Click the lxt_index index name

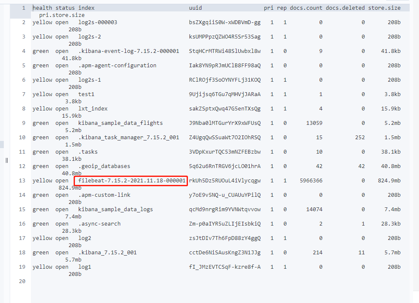point(93,109)
